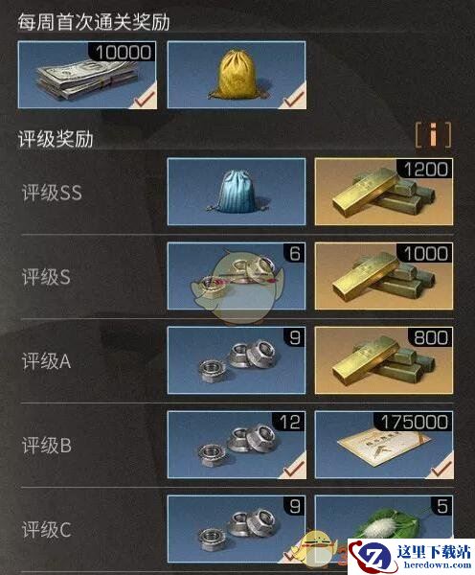The width and height of the screenshot is (475, 575).
Task: Click the 12 nuts rating B reward
Action: (x=237, y=445)
